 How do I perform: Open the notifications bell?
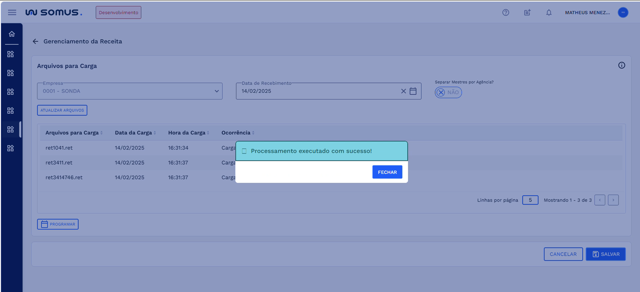tap(549, 12)
